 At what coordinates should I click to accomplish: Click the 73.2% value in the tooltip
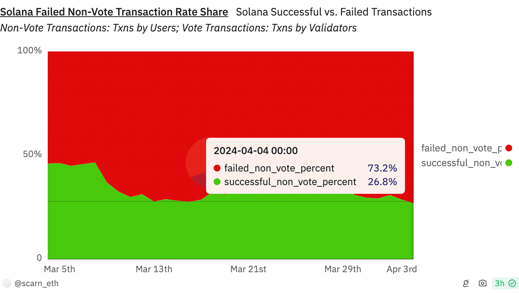(x=382, y=168)
